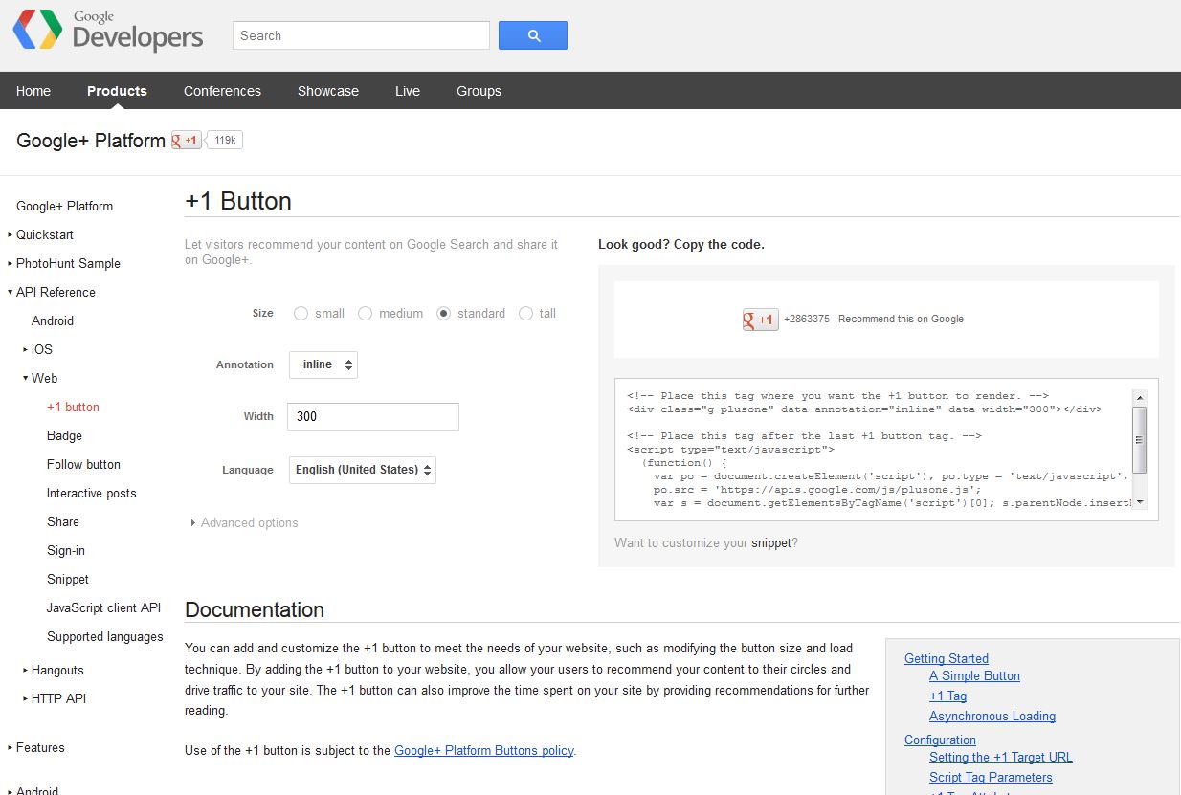This screenshot has width=1181, height=795.
Task: Open the snippet link
Action: [x=771, y=542]
